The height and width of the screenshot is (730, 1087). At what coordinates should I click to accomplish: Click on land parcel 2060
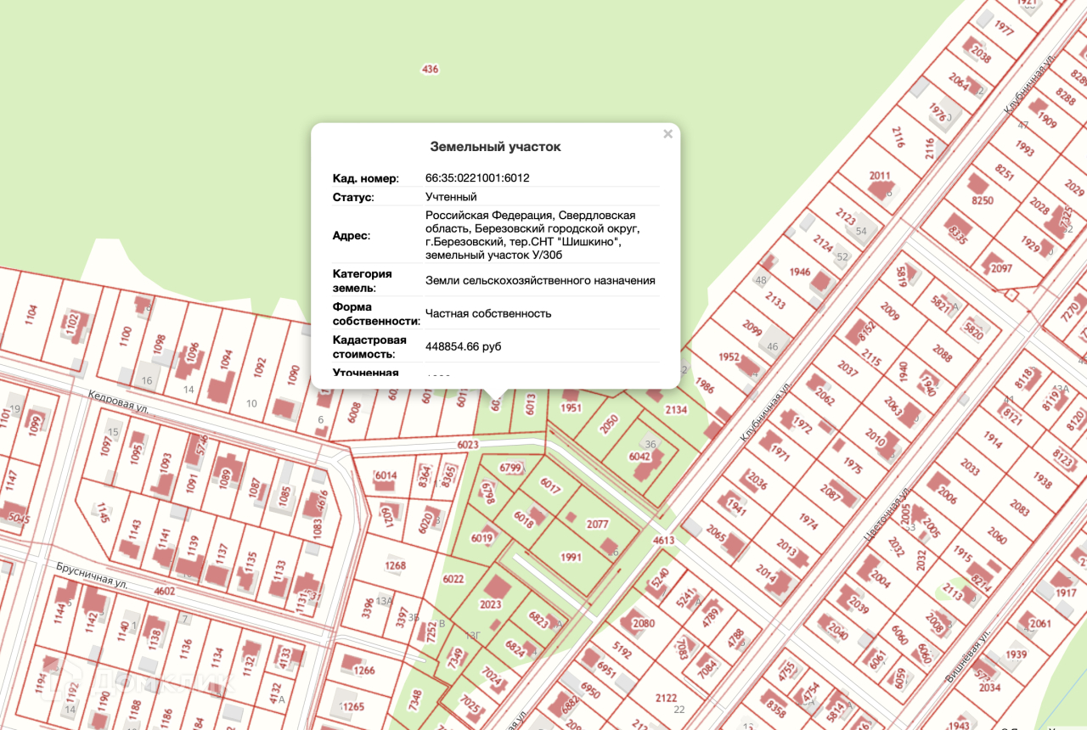(x=997, y=536)
